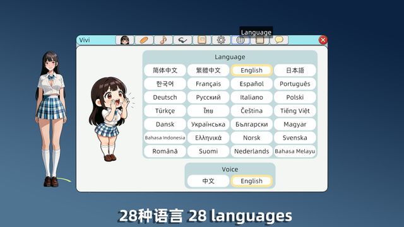Click the standing Vivi desktop character

[x=51, y=119]
